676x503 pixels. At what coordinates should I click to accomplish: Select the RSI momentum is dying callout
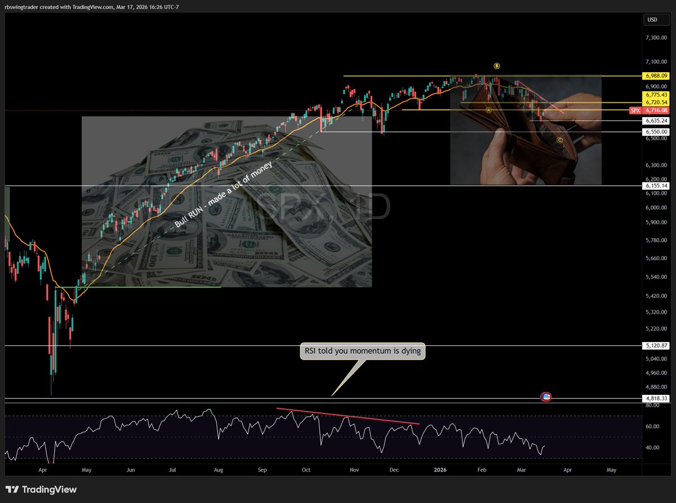pos(362,352)
